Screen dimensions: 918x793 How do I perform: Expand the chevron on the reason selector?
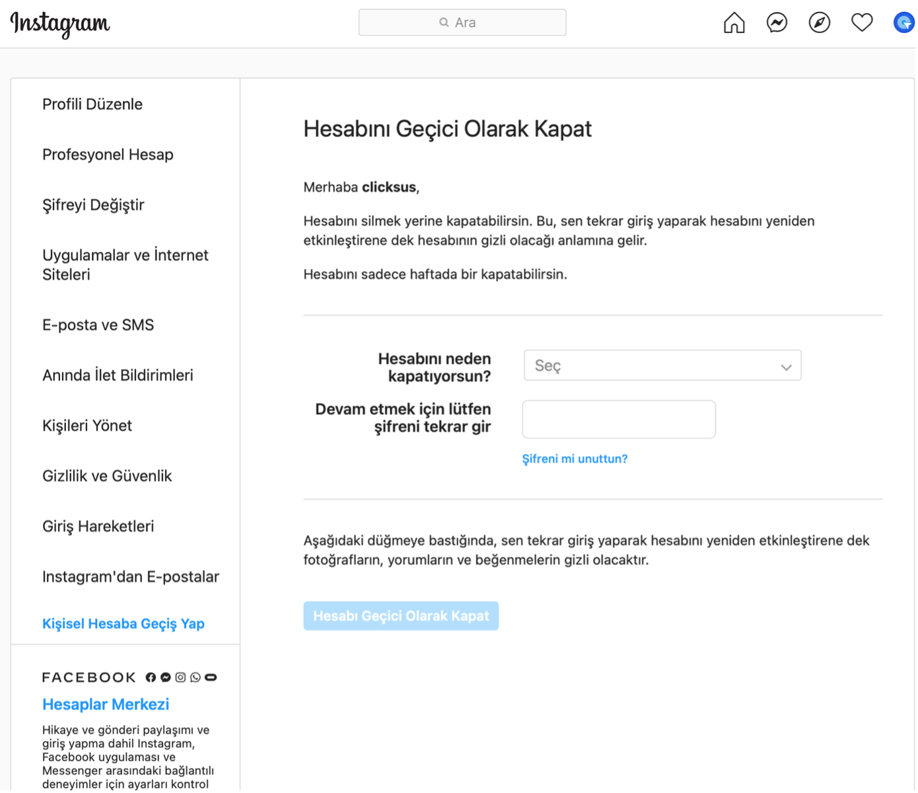(785, 365)
